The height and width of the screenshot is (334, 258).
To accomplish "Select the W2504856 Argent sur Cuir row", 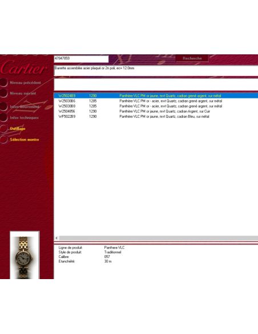I will click(156, 111).
